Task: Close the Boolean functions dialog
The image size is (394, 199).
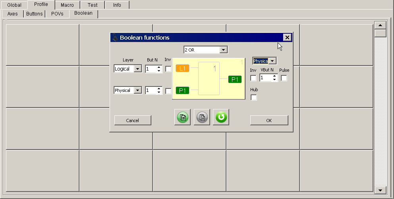Action: pos(287,37)
